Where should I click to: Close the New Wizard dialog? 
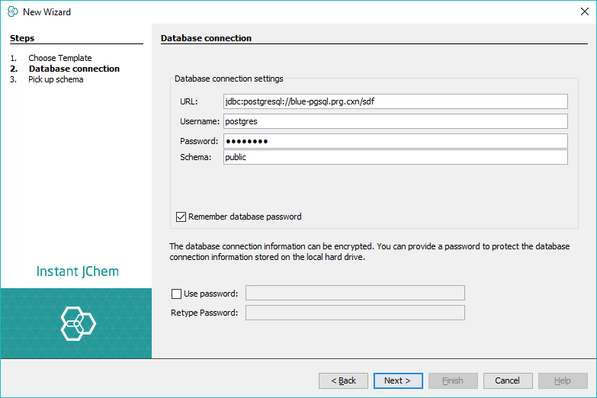click(x=584, y=12)
